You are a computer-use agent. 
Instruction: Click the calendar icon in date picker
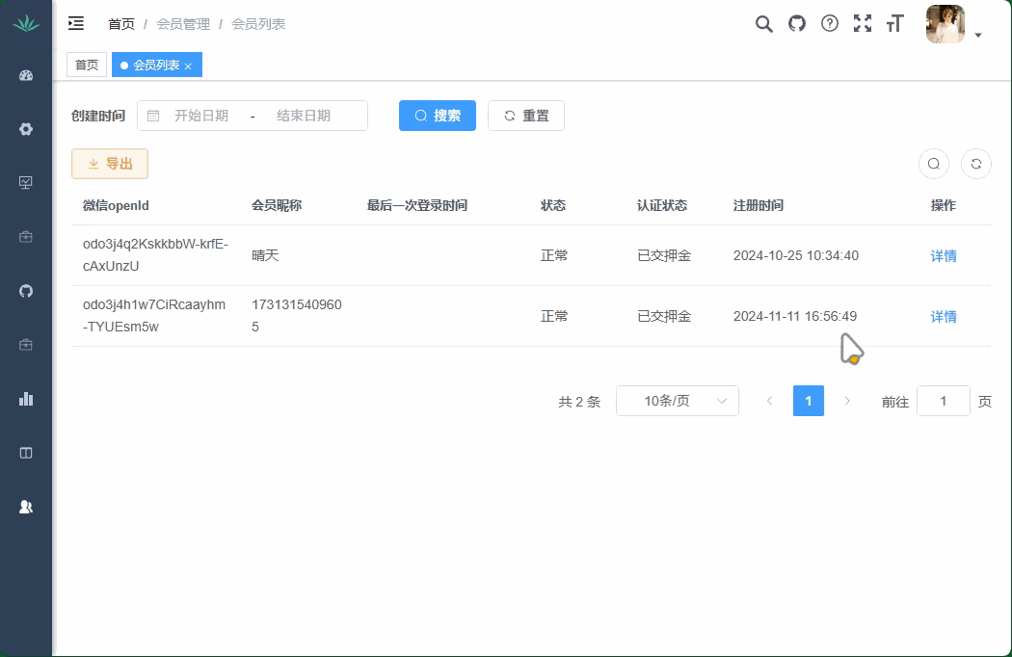point(153,116)
